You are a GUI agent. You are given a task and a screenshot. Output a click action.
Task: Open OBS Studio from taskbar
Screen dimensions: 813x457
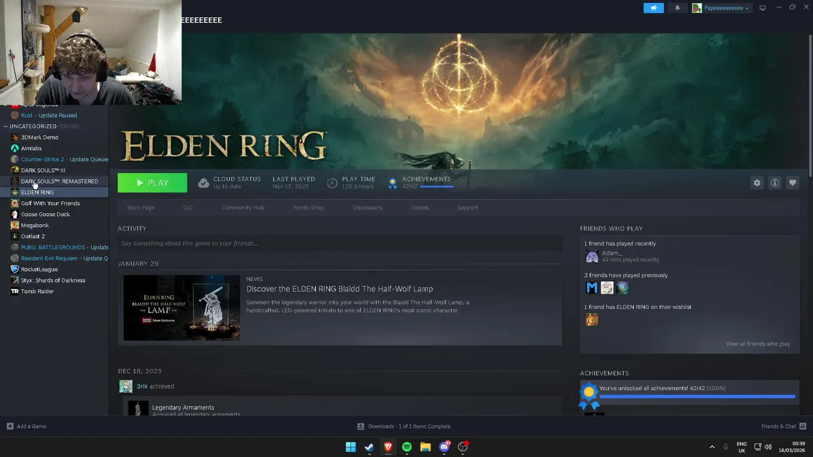pos(463,447)
